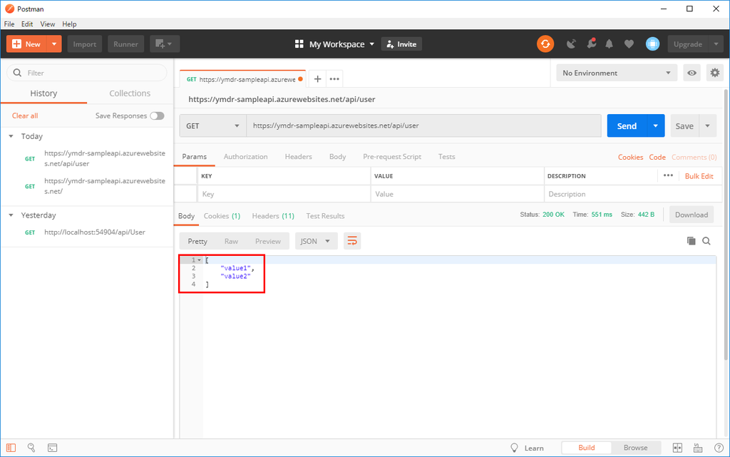Open the Tests tab

click(x=446, y=157)
